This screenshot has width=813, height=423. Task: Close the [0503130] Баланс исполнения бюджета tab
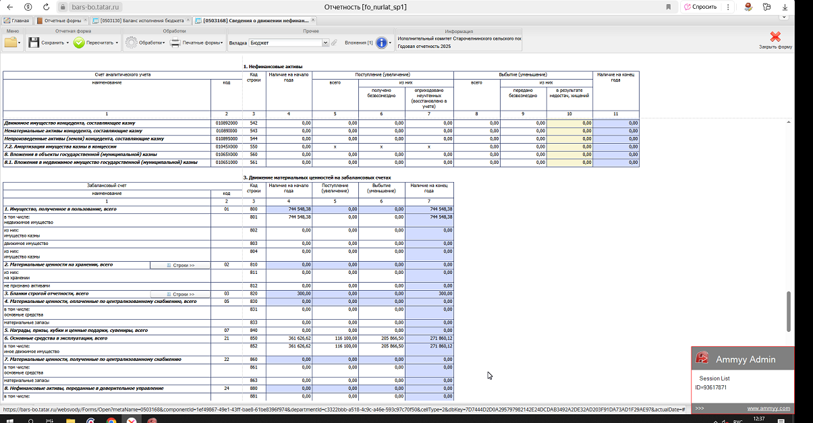(x=187, y=20)
